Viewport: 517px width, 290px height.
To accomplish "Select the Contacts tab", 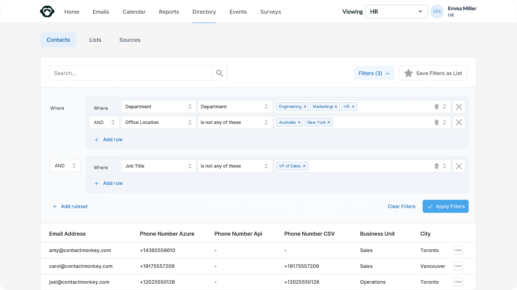I will [x=58, y=40].
